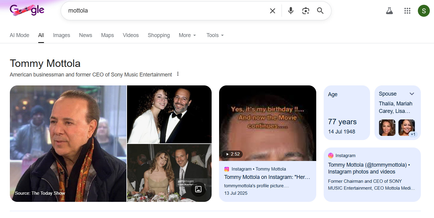Click Instagram icon in video card caption
This screenshot has width=434, height=218.
click(x=227, y=169)
